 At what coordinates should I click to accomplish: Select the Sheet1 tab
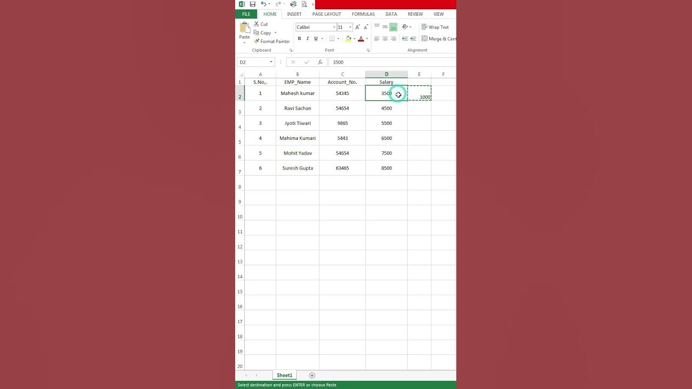pyautogui.click(x=284, y=375)
